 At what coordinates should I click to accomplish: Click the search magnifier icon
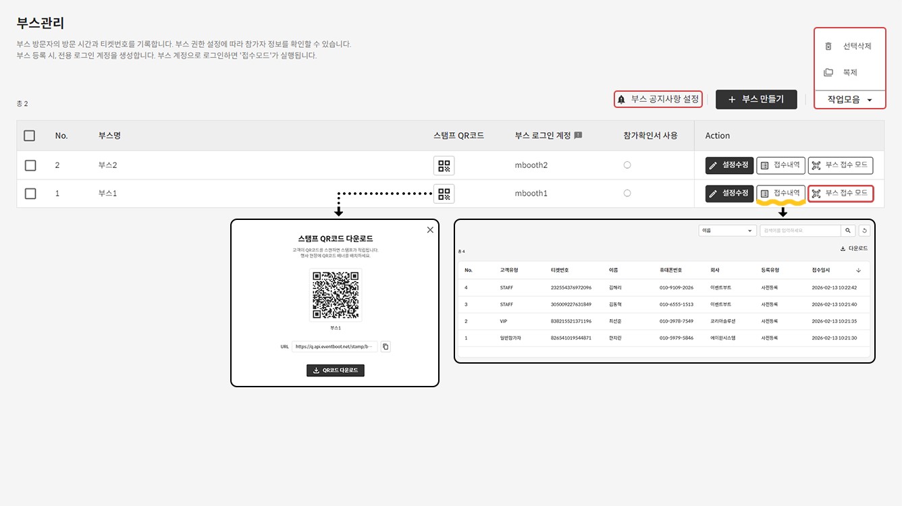coord(848,231)
